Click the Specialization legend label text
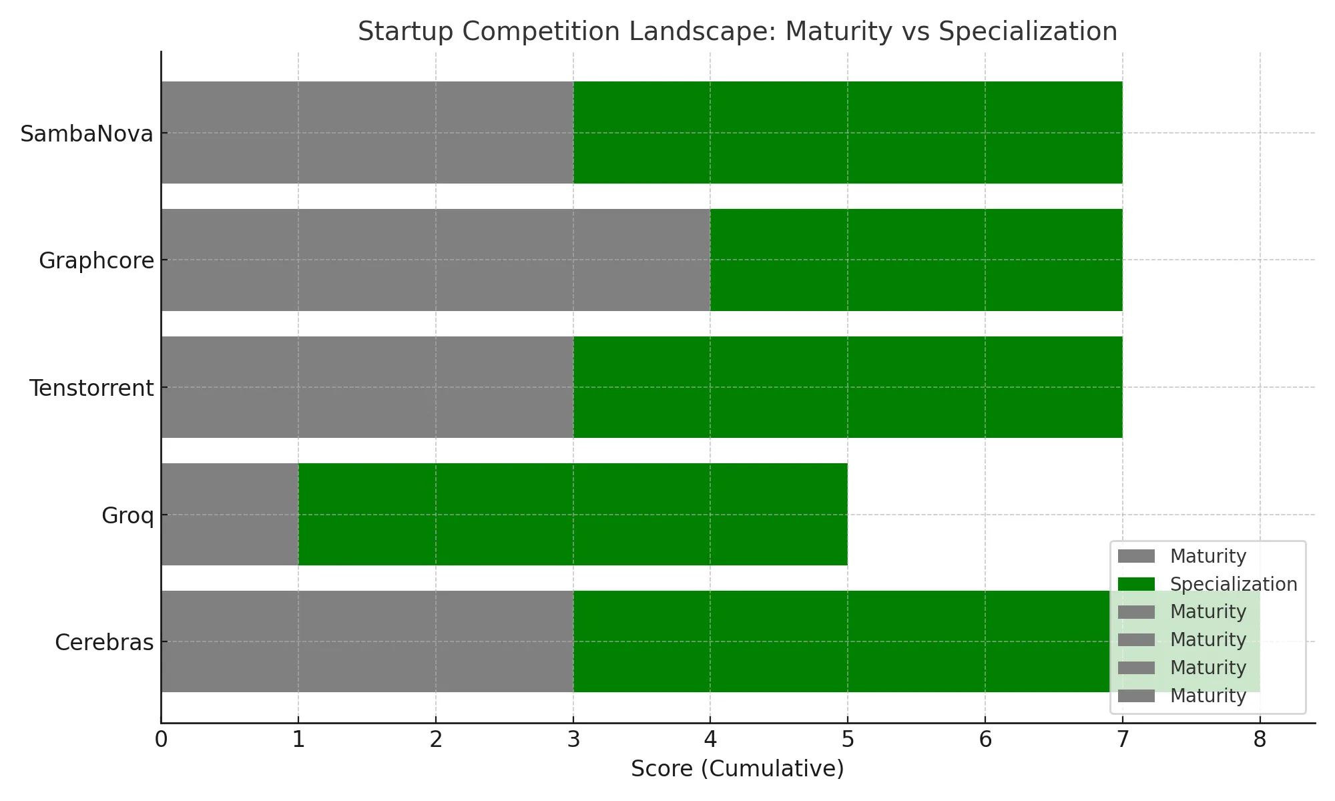This screenshot has height=801, width=1335. [1234, 584]
